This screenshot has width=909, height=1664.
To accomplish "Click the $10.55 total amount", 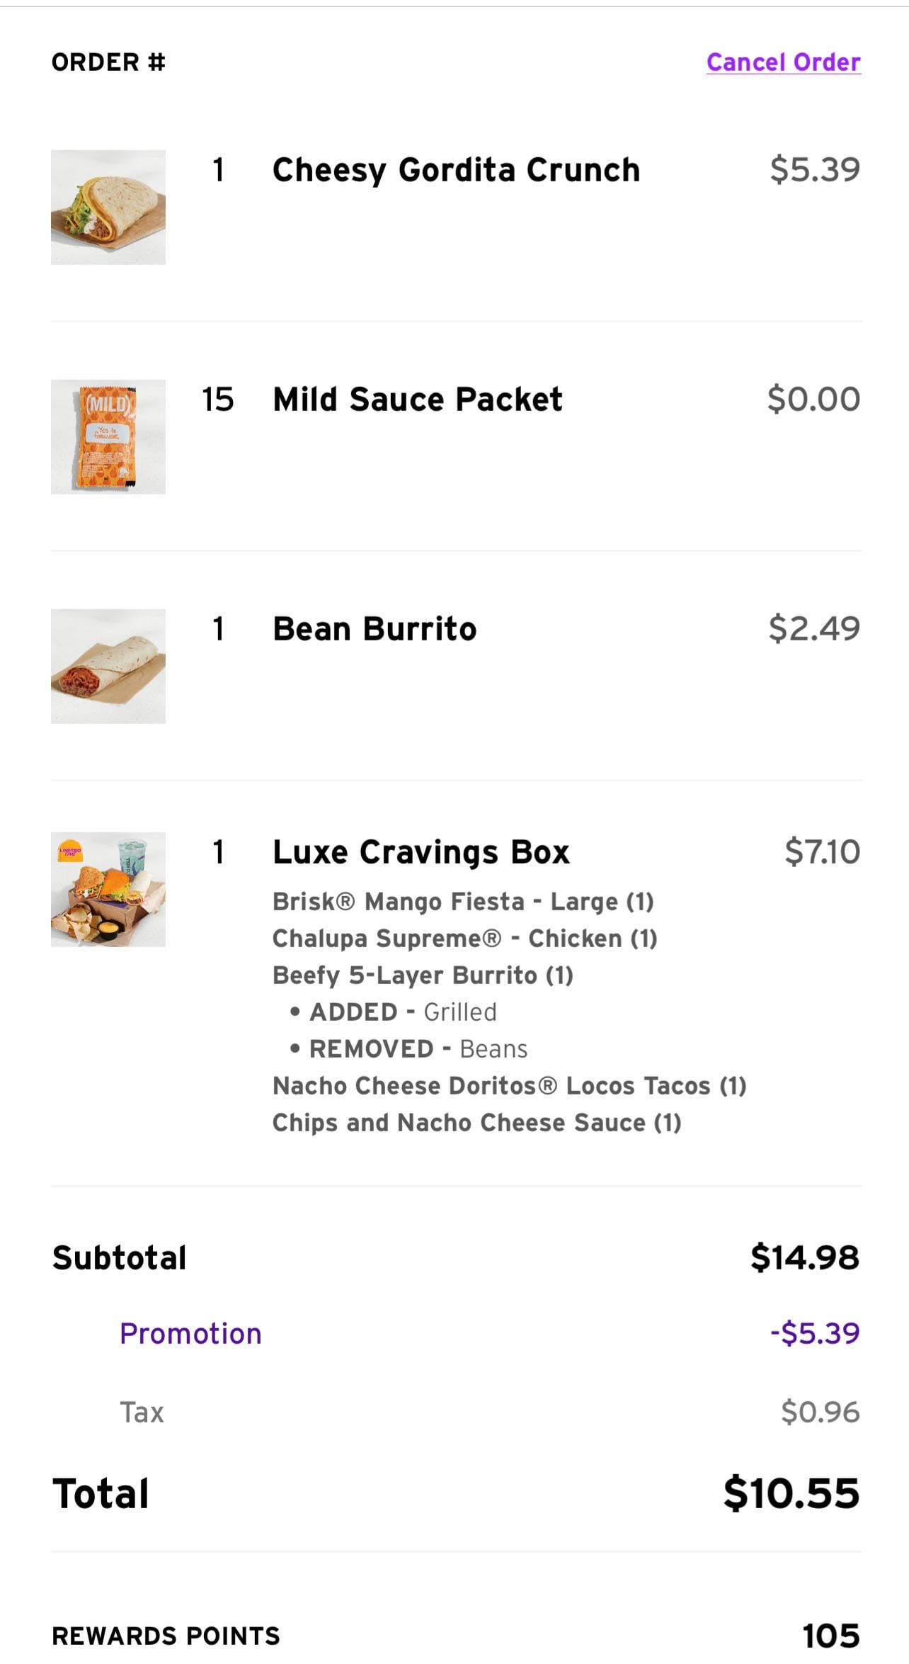I will (x=791, y=1493).
